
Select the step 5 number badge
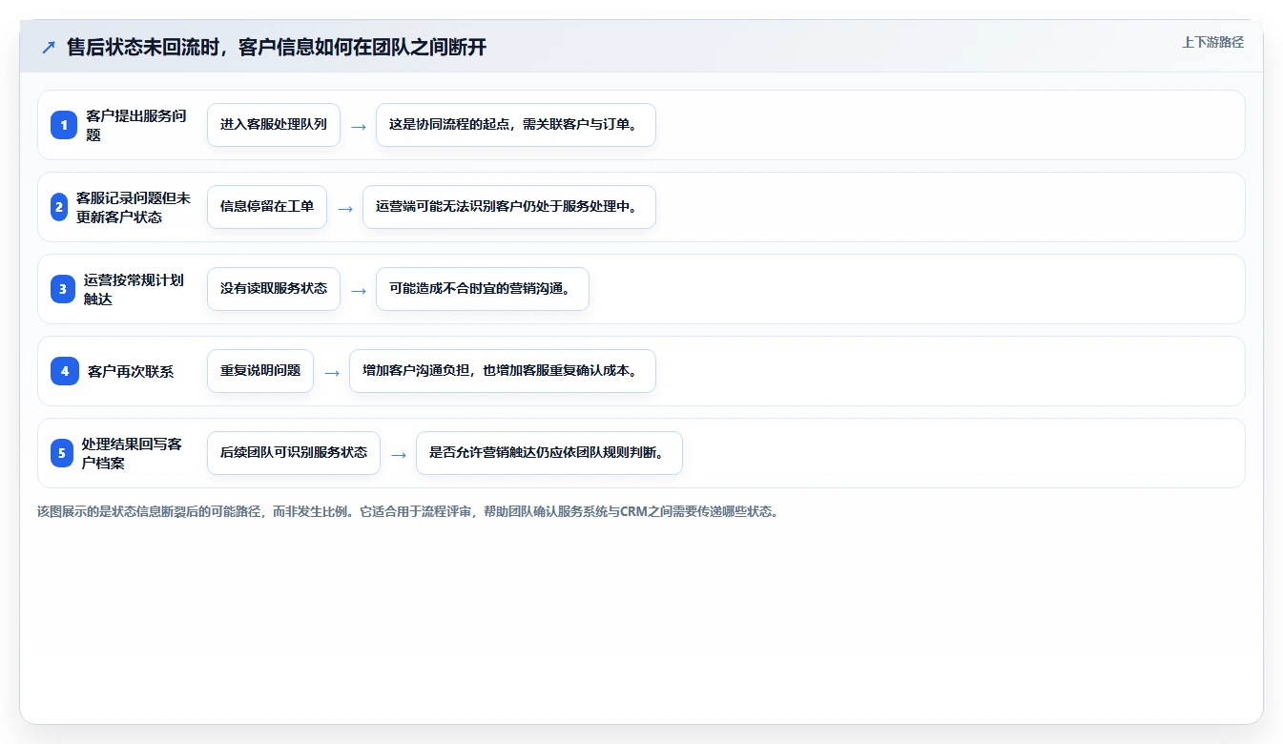pyautogui.click(x=62, y=453)
